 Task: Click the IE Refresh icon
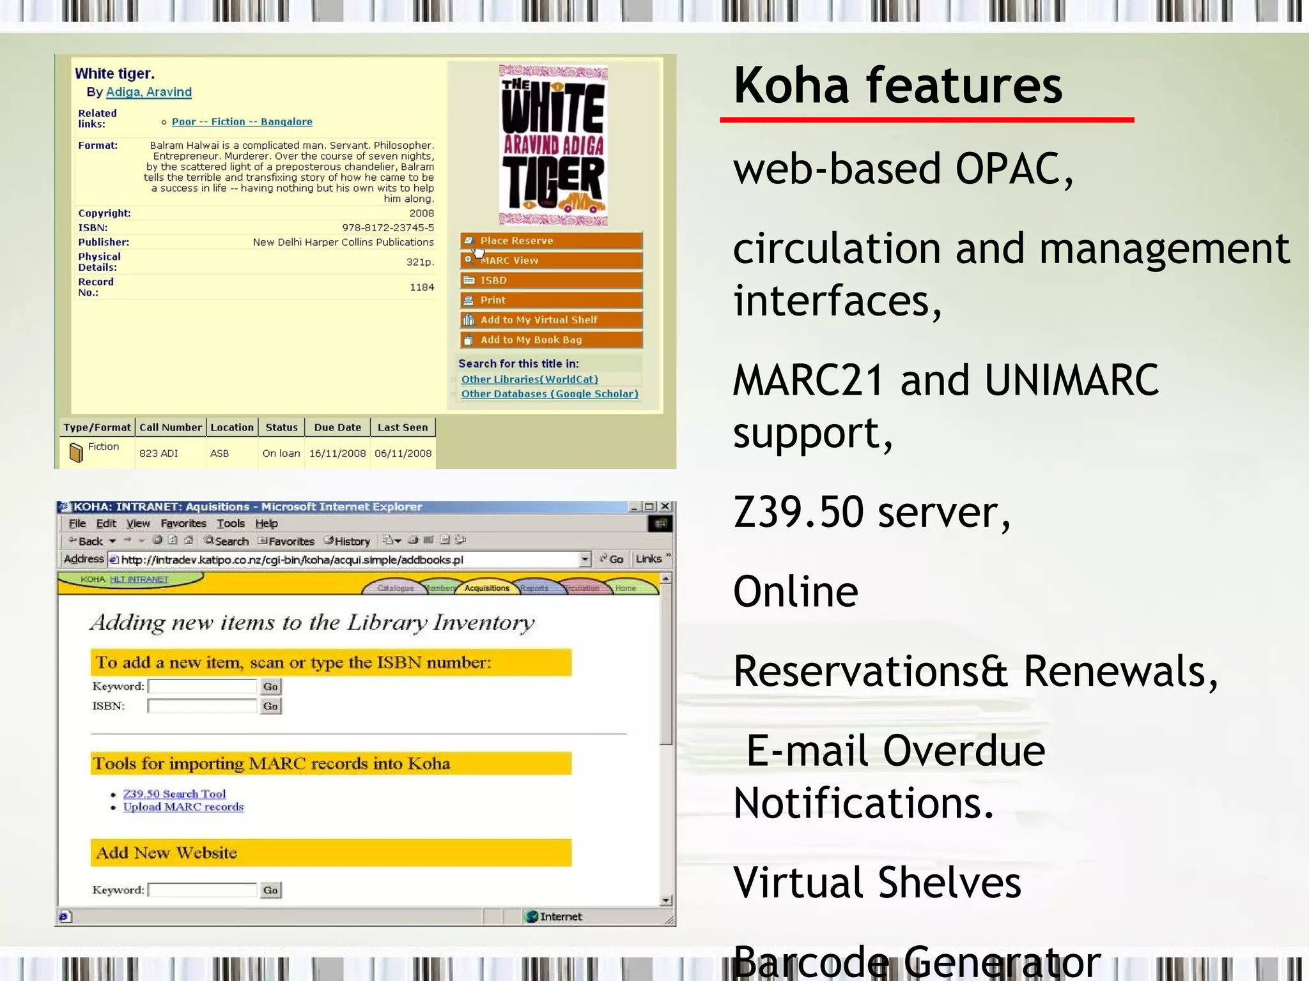point(173,540)
